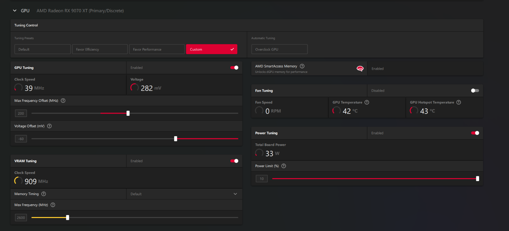Screen dimensions: 509x231
Task: Collapse the GPU section chevron
Action: coord(15,11)
